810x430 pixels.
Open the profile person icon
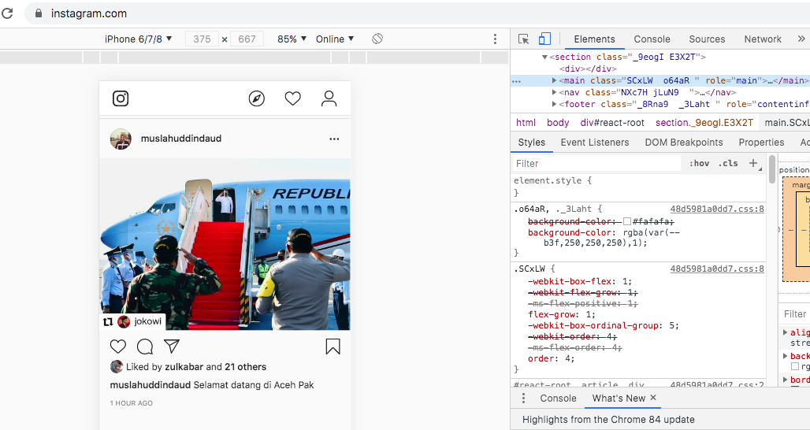point(329,98)
